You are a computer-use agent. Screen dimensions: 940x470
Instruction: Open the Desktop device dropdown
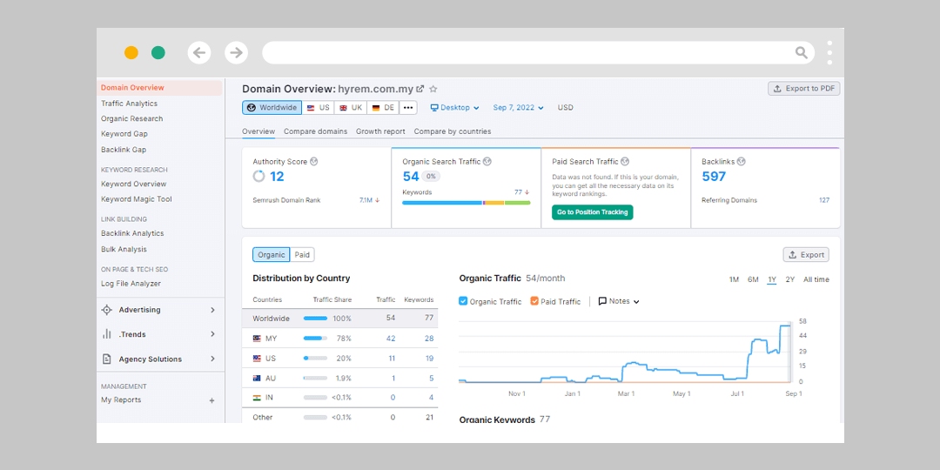[455, 108]
